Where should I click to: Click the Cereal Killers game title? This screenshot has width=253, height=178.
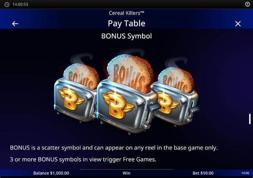coord(126,13)
